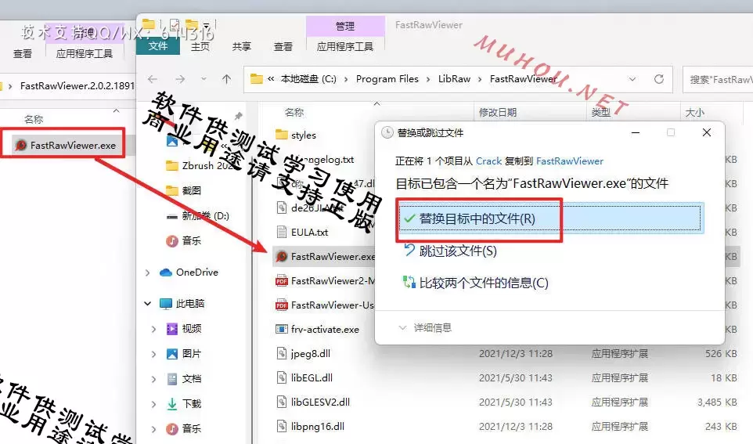Choose Compare info for both files option
753x444 pixels.
[x=476, y=283]
